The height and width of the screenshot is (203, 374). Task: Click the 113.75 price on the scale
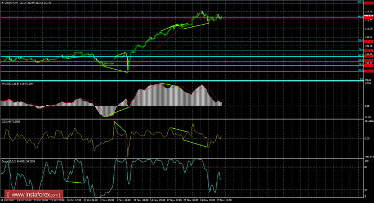(369, 12)
